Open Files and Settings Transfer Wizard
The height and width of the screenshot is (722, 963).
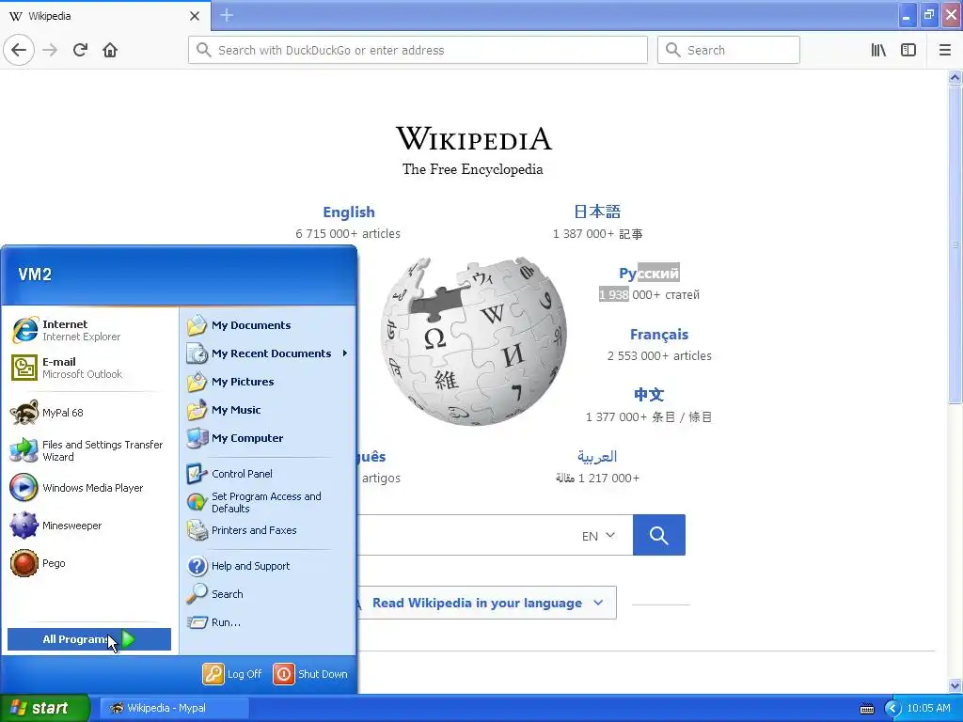click(89, 450)
